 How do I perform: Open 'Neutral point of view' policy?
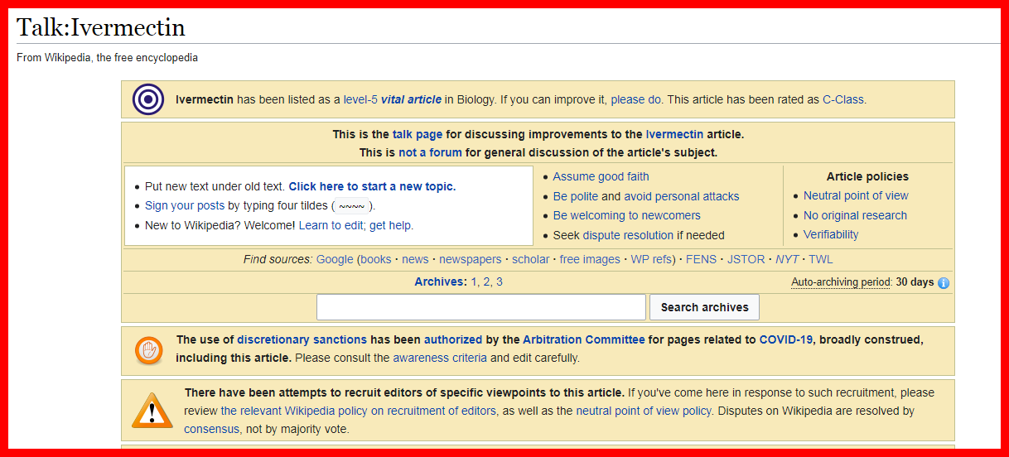[856, 195]
